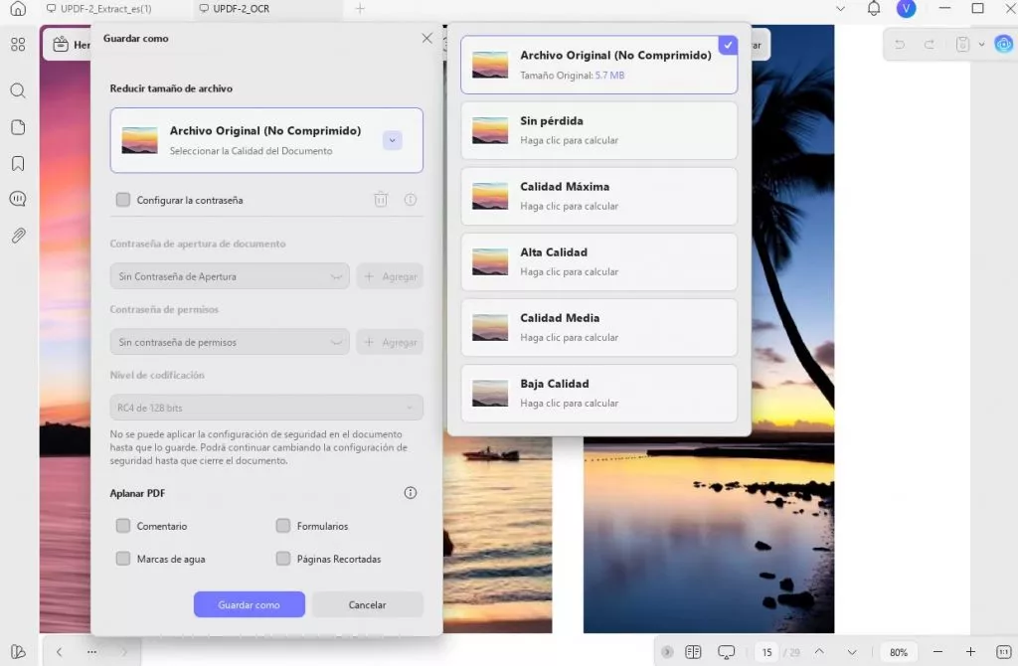Click the page number field 15
This screenshot has height=666, width=1018.
click(x=766, y=652)
